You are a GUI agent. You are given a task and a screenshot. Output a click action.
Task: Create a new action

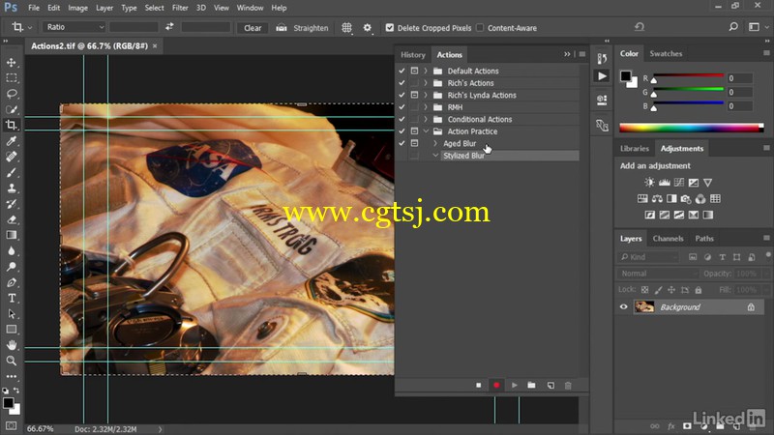[551, 385]
